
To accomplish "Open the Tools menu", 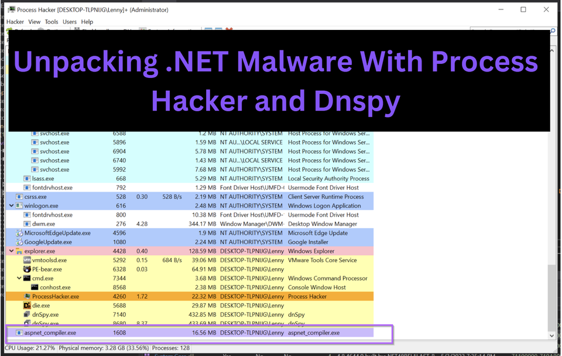I will (x=52, y=22).
